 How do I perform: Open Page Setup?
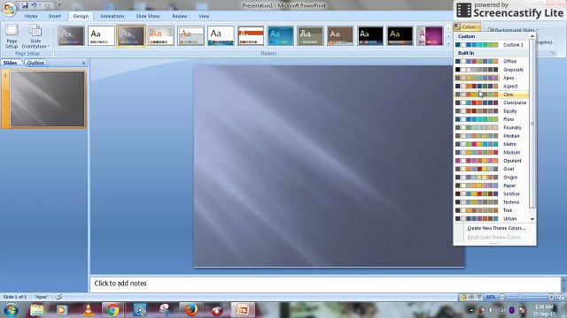12,37
